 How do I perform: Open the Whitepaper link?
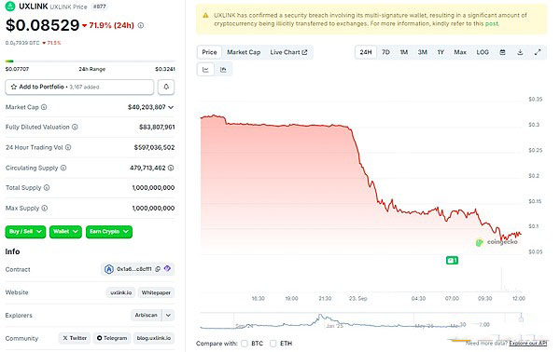[x=156, y=292]
